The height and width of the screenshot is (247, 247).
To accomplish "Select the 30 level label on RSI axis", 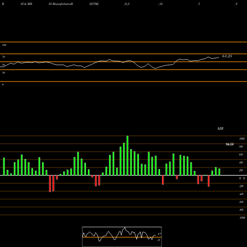I will click(x=3, y=73).
